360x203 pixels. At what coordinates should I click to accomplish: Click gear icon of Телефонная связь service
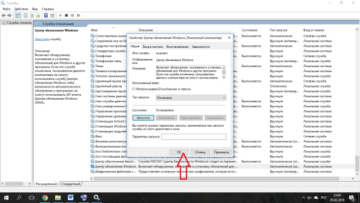(92, 61)
